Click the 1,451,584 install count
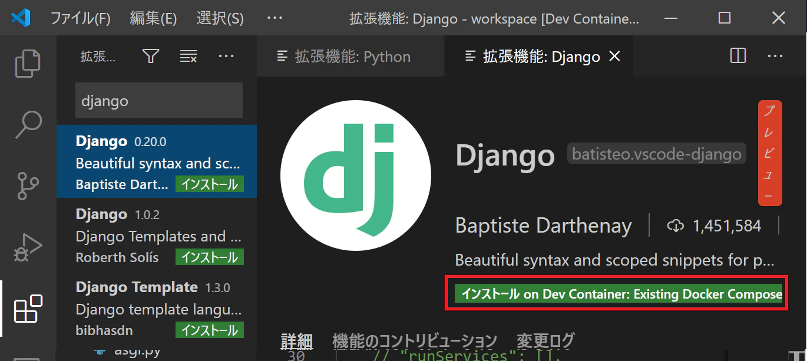 [727, 226]
